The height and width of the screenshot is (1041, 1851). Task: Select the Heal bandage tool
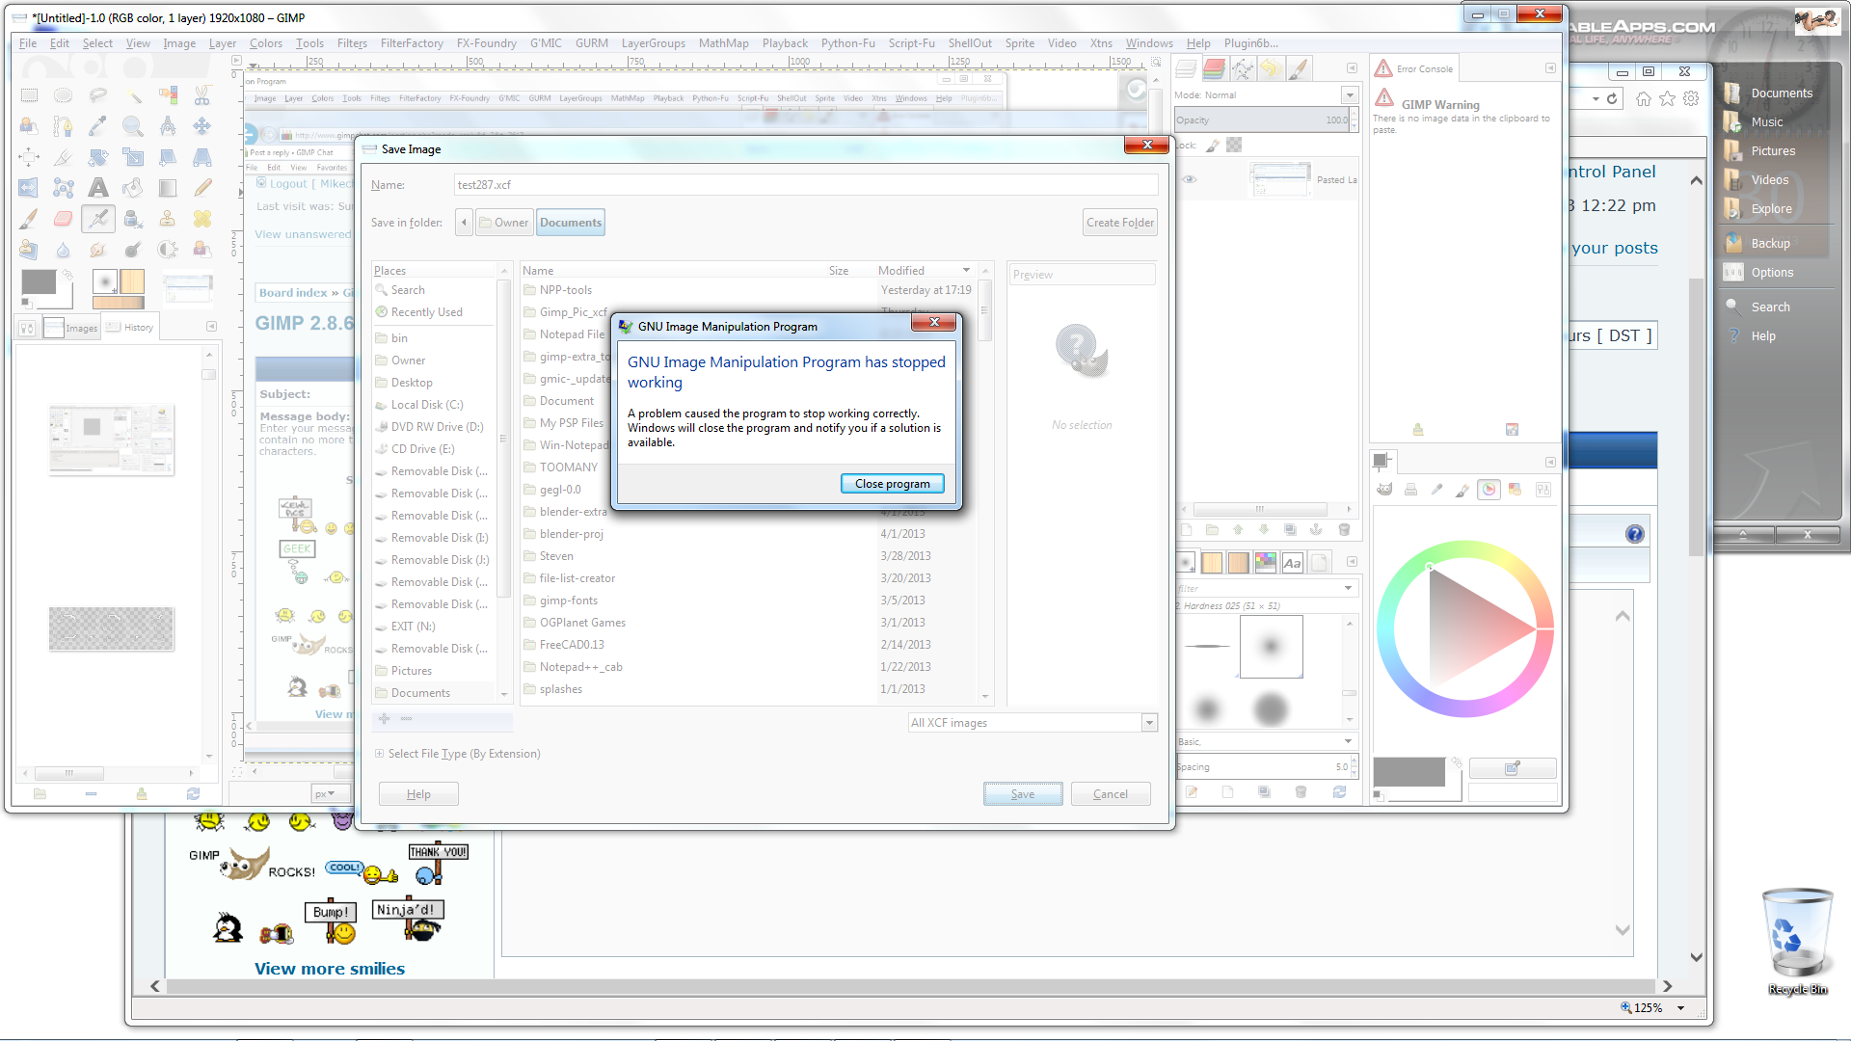coord(202,219)
